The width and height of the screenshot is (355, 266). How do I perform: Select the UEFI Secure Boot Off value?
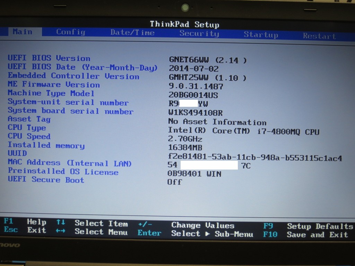[174, 182]
